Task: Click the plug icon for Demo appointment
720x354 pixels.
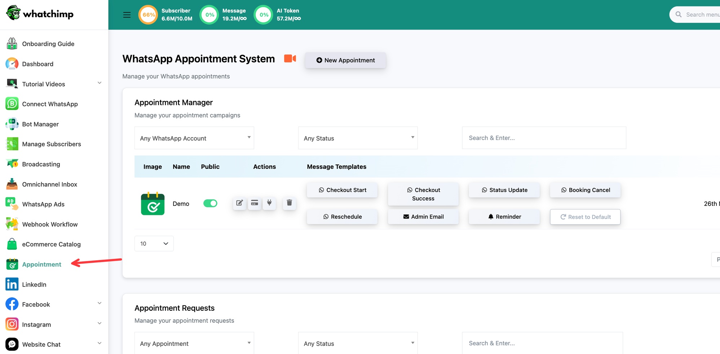Action: [269, 203]
